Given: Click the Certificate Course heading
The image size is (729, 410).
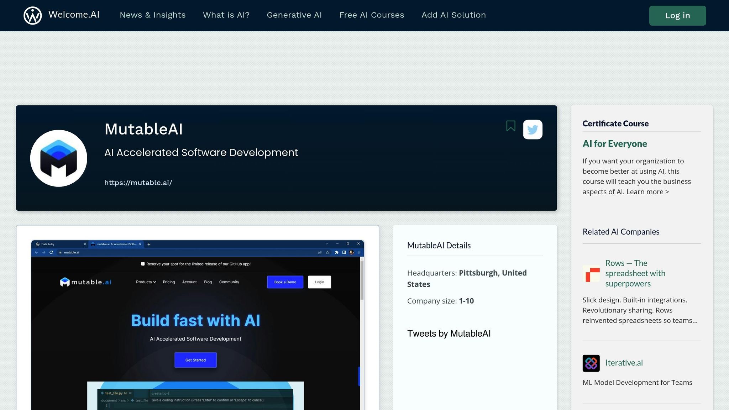Looking at the screenshot, I should click(615, 123).
